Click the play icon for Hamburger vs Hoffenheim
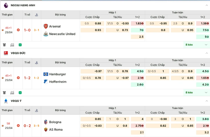The image size is (210, 137). tap(18, 78)
